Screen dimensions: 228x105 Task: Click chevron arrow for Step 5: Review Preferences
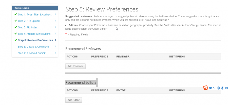tap(55, 40)
